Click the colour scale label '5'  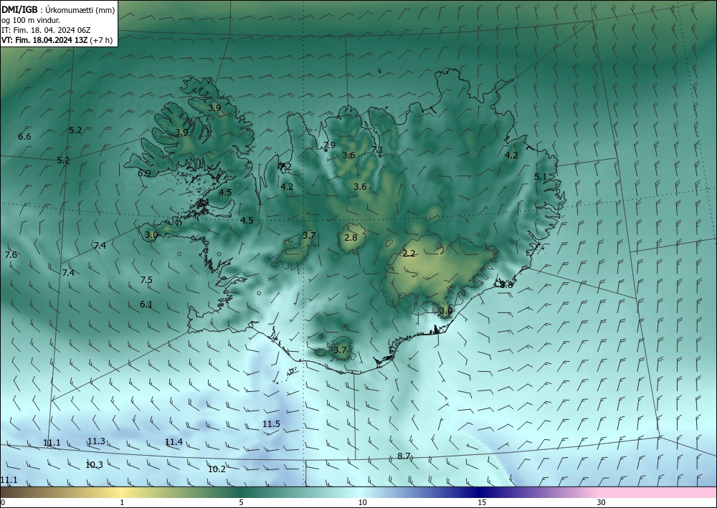click(241, 502)
